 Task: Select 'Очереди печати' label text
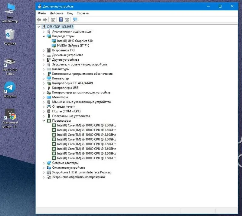tap(64, 106)
